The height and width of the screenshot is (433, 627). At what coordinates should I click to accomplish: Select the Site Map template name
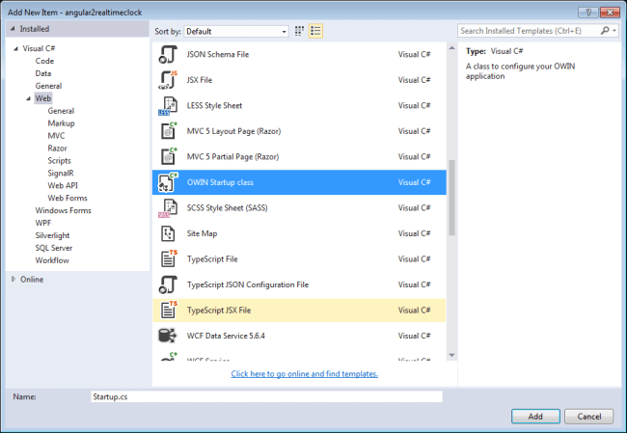[202, 233]
